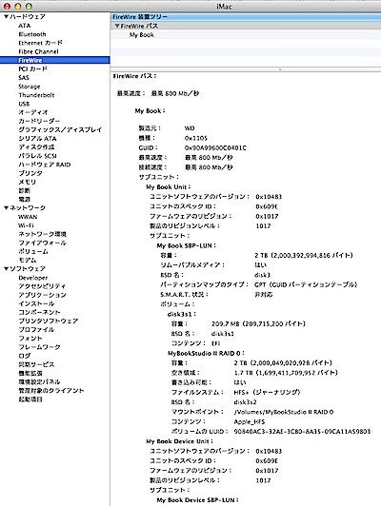381x506 pixels.
Task: Click capacity 209.7 MB value
Action: click(x=258, y=323)
